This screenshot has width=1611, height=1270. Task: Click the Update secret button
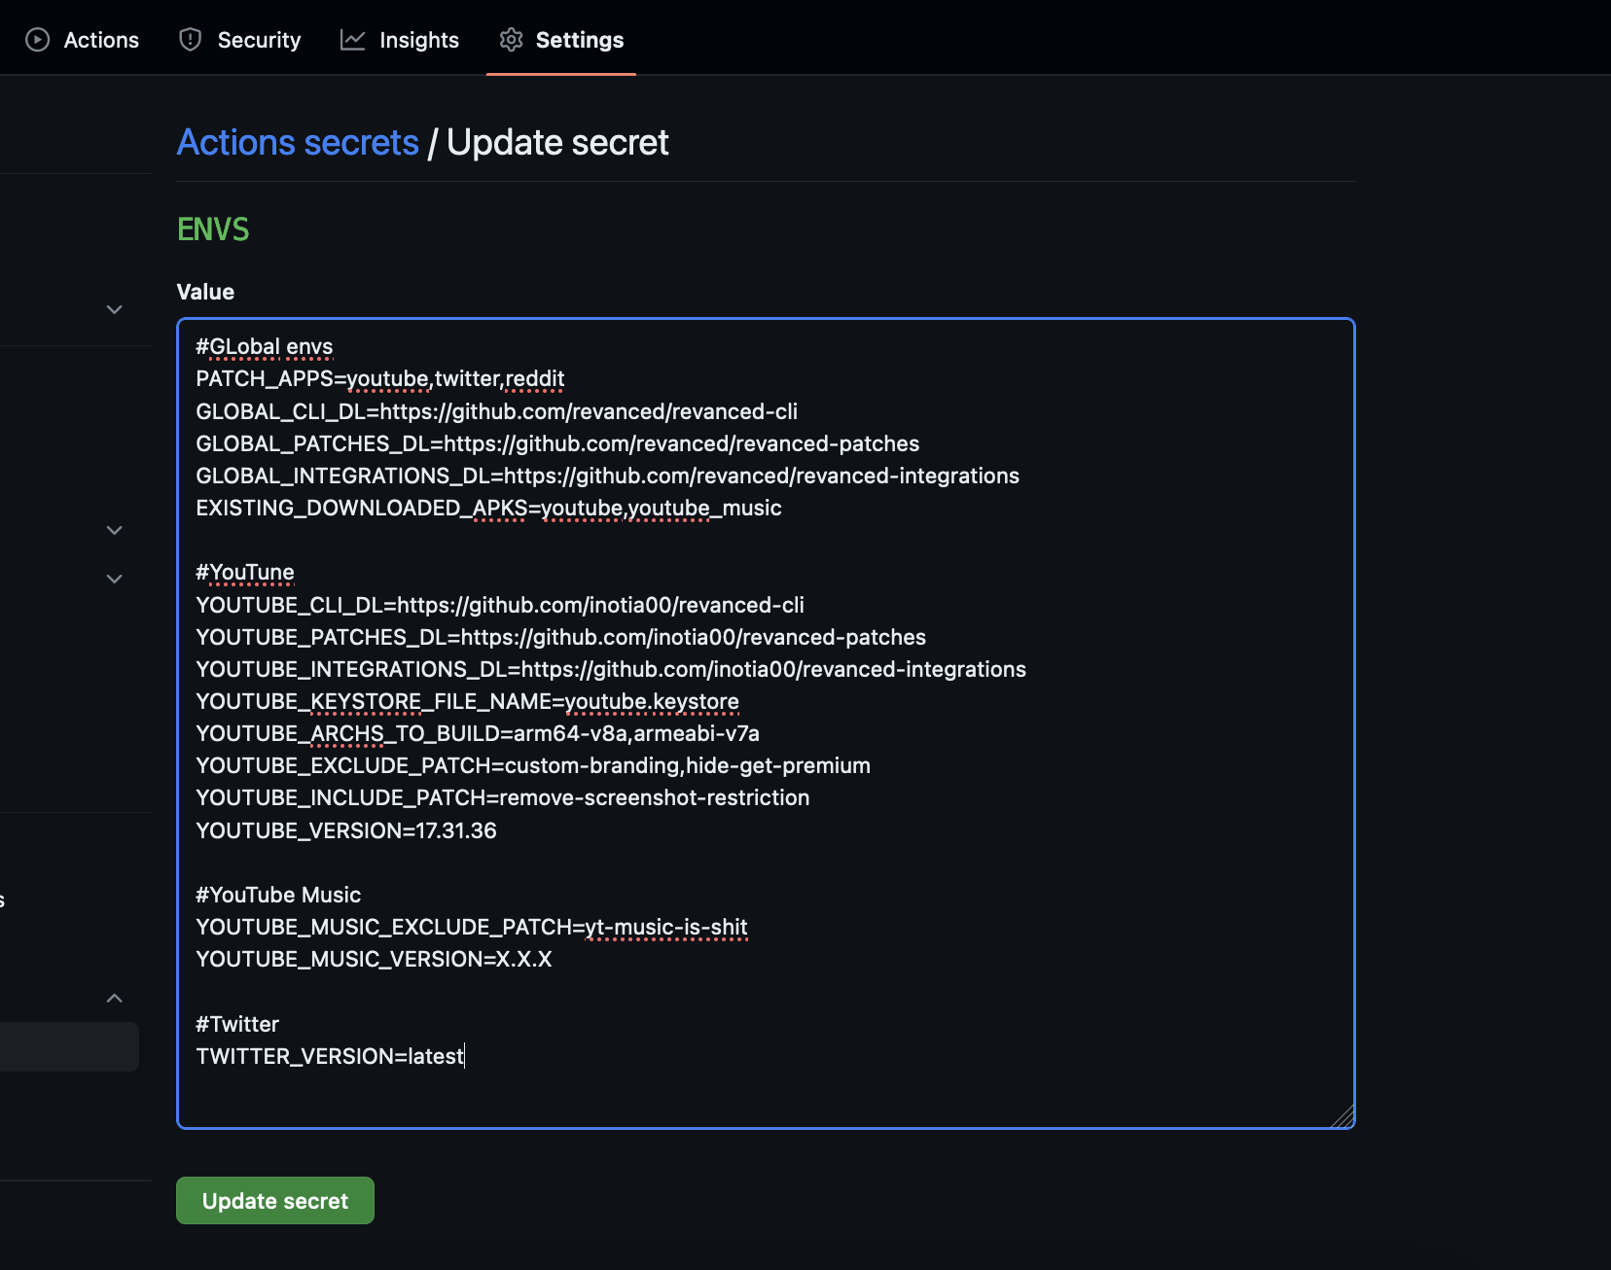coord(275,1201)
